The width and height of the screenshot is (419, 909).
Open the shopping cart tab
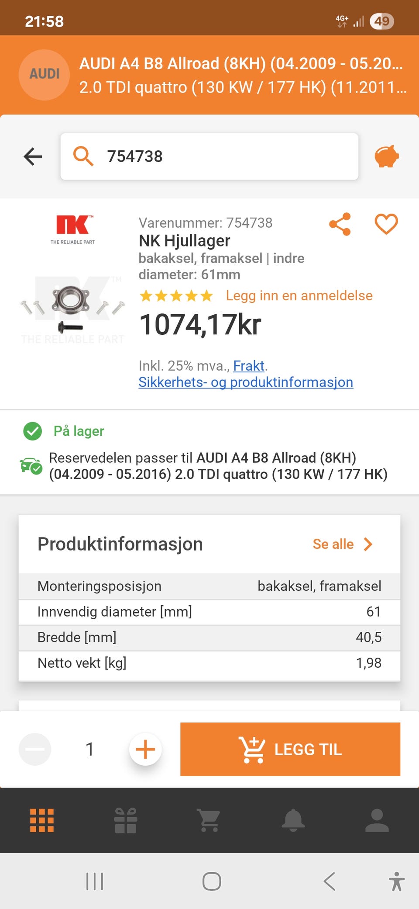click(209, 820)
